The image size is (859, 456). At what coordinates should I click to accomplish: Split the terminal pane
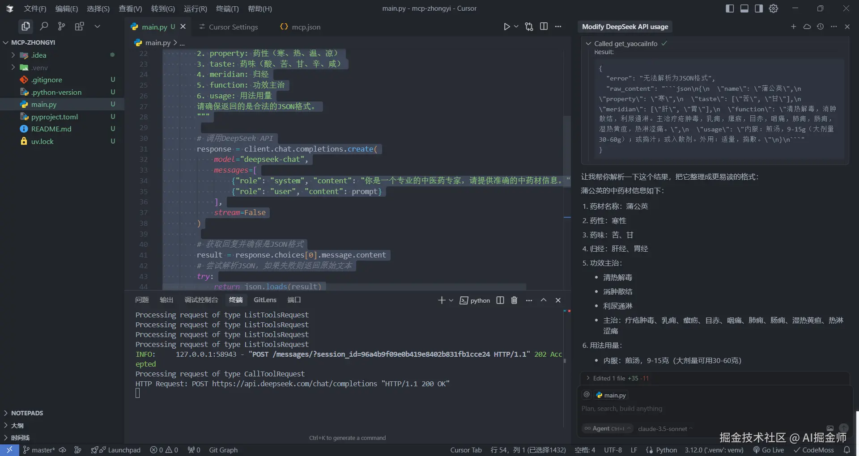tap(500, 300)
